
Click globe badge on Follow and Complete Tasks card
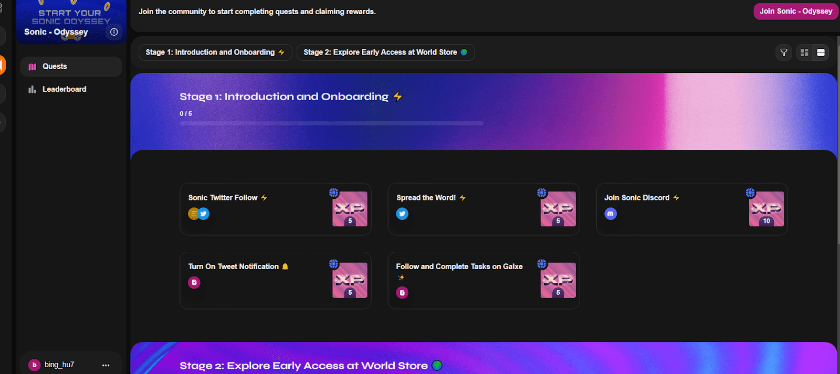[542, 264]
